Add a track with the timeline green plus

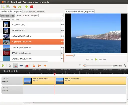(x=3, y=66)
